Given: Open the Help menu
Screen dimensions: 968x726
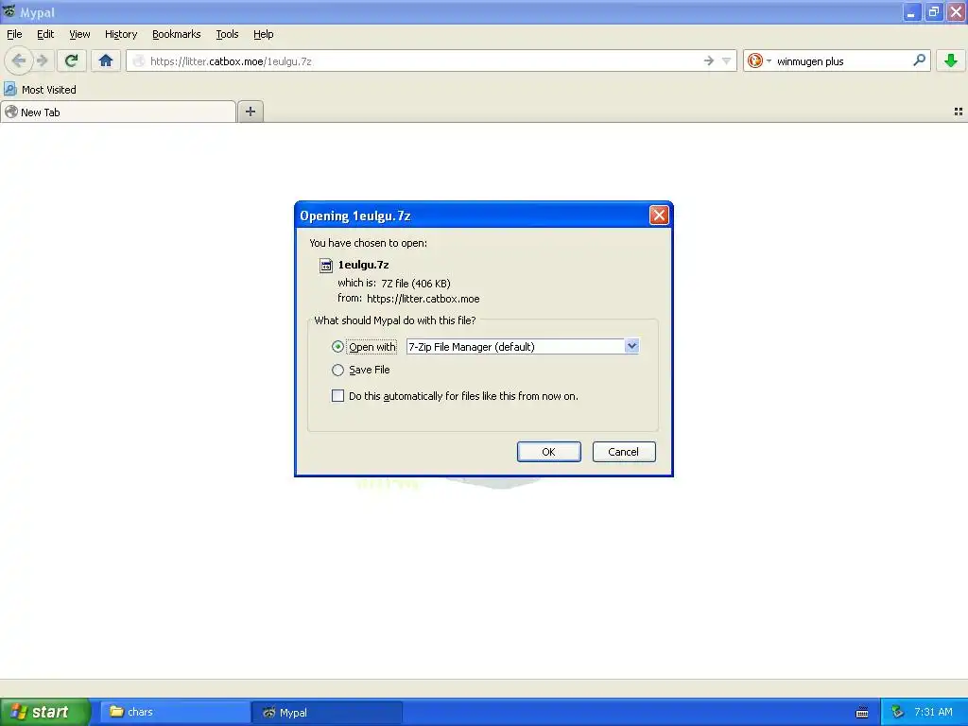Looking at the screenshot, I should [x=264, y=34].
